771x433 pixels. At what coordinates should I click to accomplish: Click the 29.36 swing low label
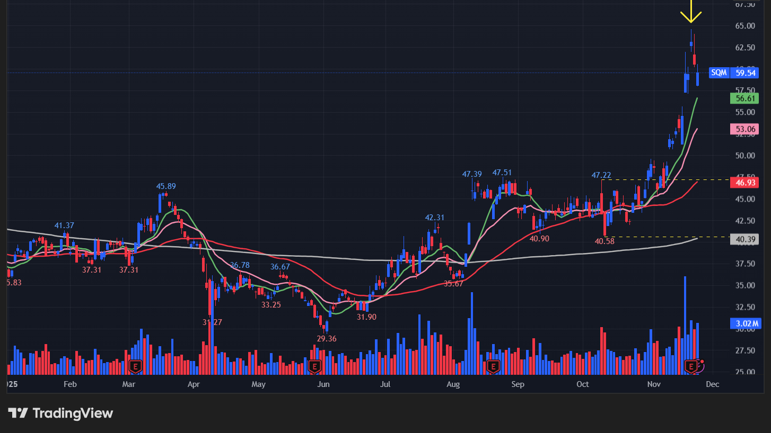click(x=327, y=339)
